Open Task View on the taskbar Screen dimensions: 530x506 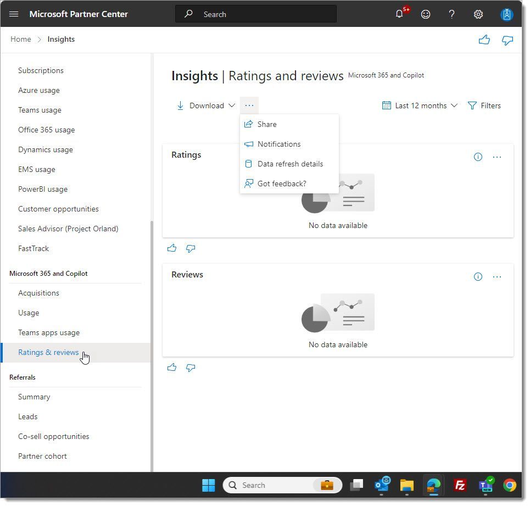click(x=356, y=485)
